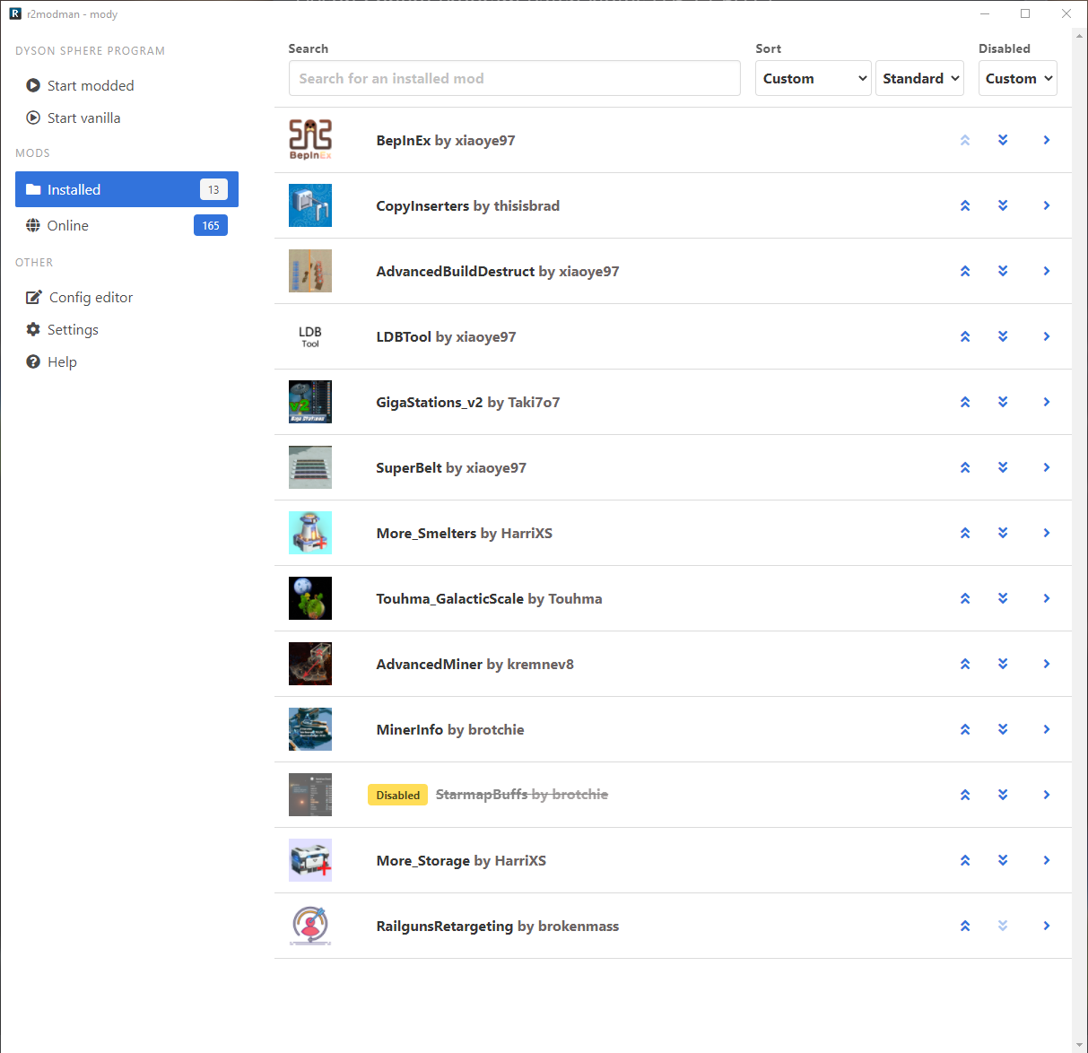Viewport: 1088px width, 1053px height.
Task: Expand SuperBelt row chevron
Action: click(1047, 467)
